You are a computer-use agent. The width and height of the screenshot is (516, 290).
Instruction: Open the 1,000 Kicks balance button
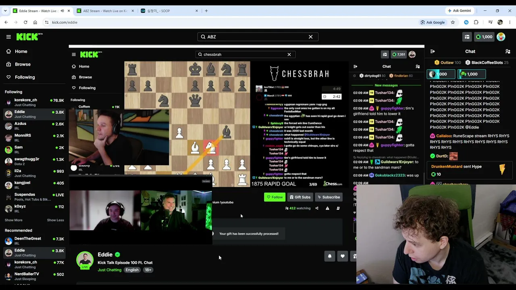pos(484,37)
